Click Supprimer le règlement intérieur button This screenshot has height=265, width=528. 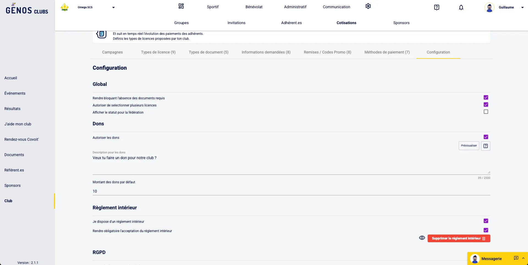[x=458, y=238]
